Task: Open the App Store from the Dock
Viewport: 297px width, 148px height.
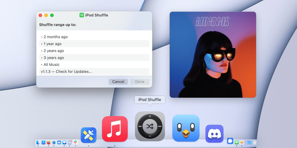Action: pyautogui.click(x=44, y=142)
